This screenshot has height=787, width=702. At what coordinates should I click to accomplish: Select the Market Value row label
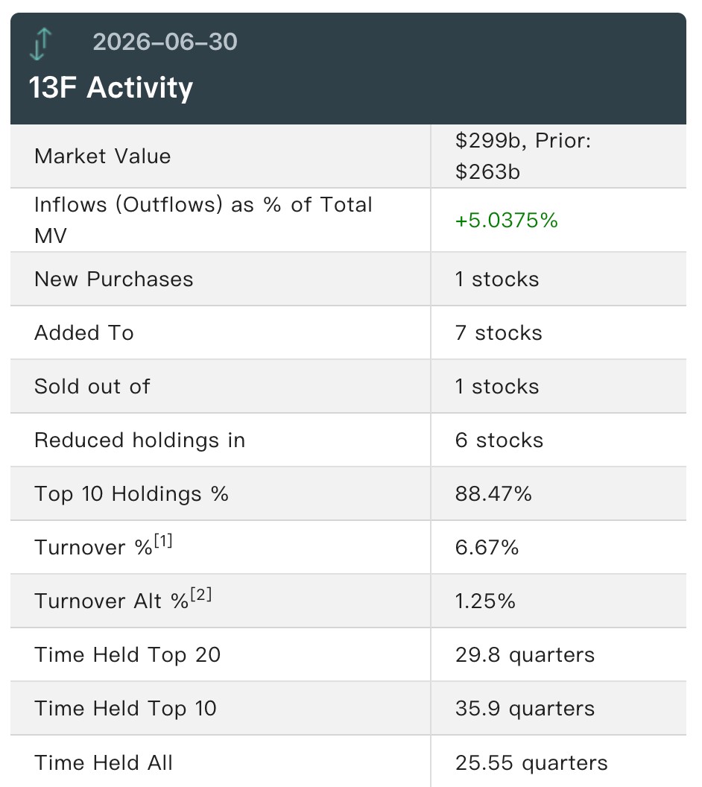coord(102,156)
